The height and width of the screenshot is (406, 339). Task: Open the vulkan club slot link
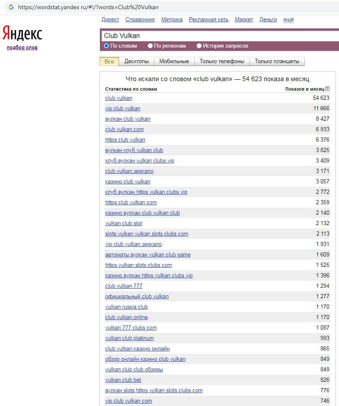(124, 223)
